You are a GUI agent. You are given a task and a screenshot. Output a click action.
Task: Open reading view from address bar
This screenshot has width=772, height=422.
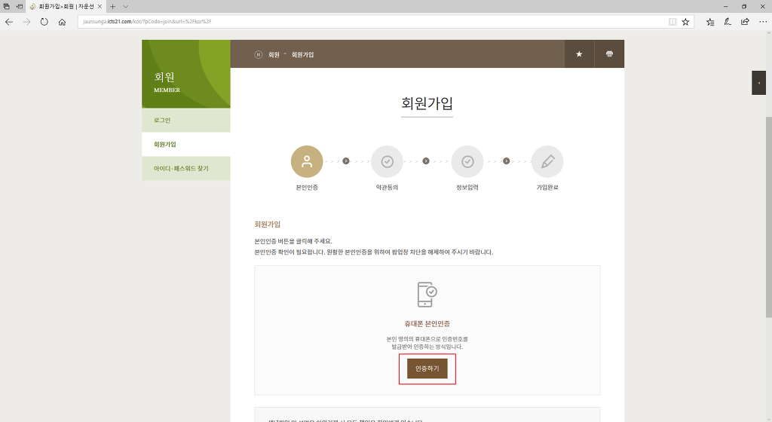672,22
